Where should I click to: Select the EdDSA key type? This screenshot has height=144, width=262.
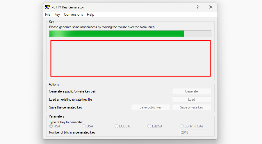pos(155,126)
